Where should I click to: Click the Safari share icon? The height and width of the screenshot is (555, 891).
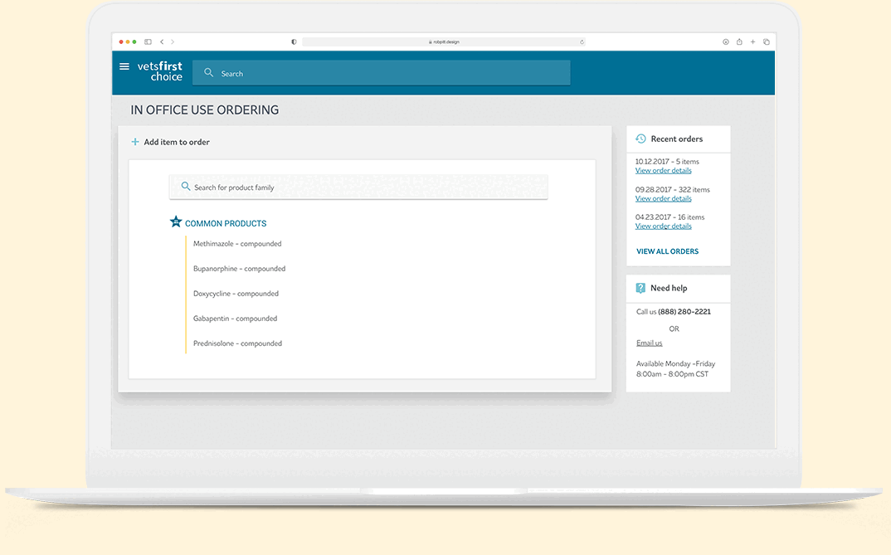click(x=739, y=41)
